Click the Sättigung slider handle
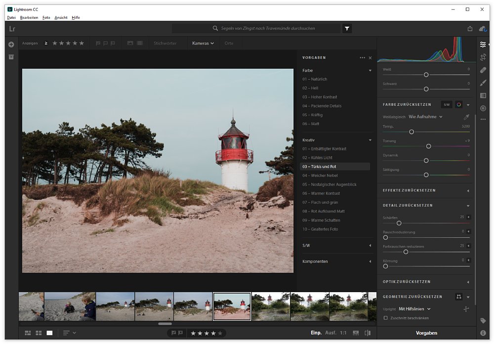Viewport: 494px width, 344px height. (426, 175)
